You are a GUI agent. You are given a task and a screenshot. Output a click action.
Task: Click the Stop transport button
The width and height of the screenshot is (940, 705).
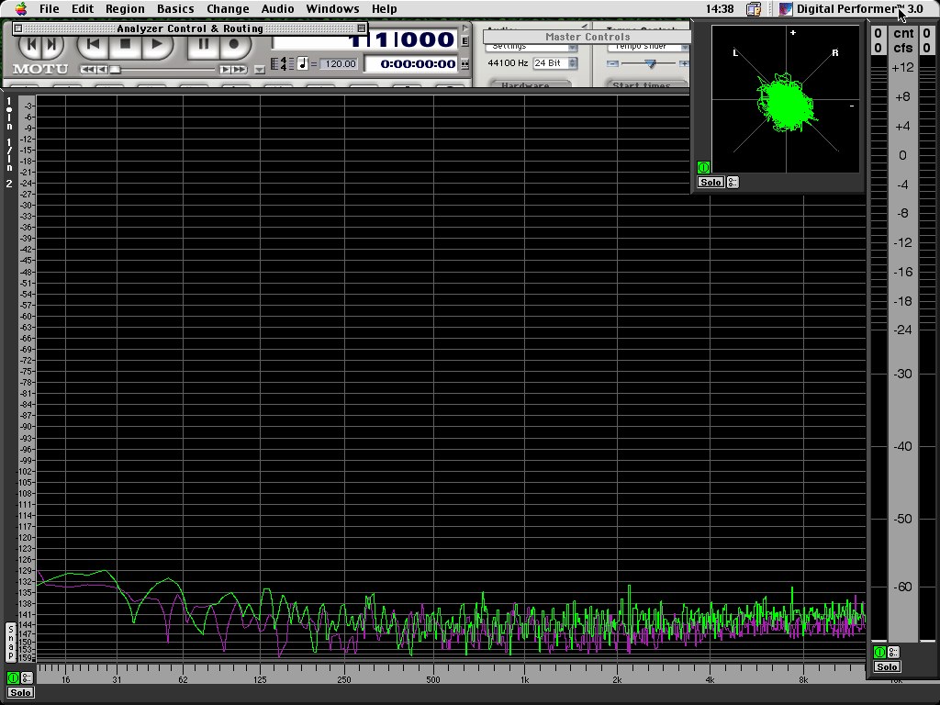point(125,44)
